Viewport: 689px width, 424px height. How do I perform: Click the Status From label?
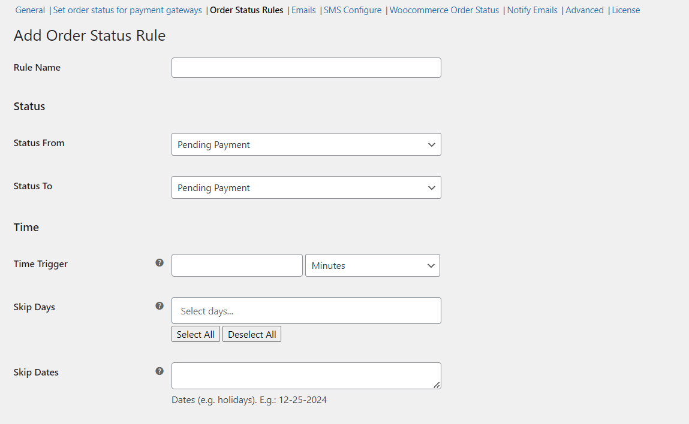38,143
